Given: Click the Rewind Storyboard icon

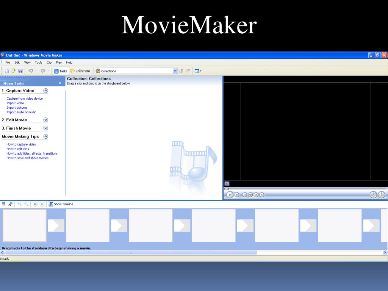Looking at the screenshot, I should coord(35,204).
